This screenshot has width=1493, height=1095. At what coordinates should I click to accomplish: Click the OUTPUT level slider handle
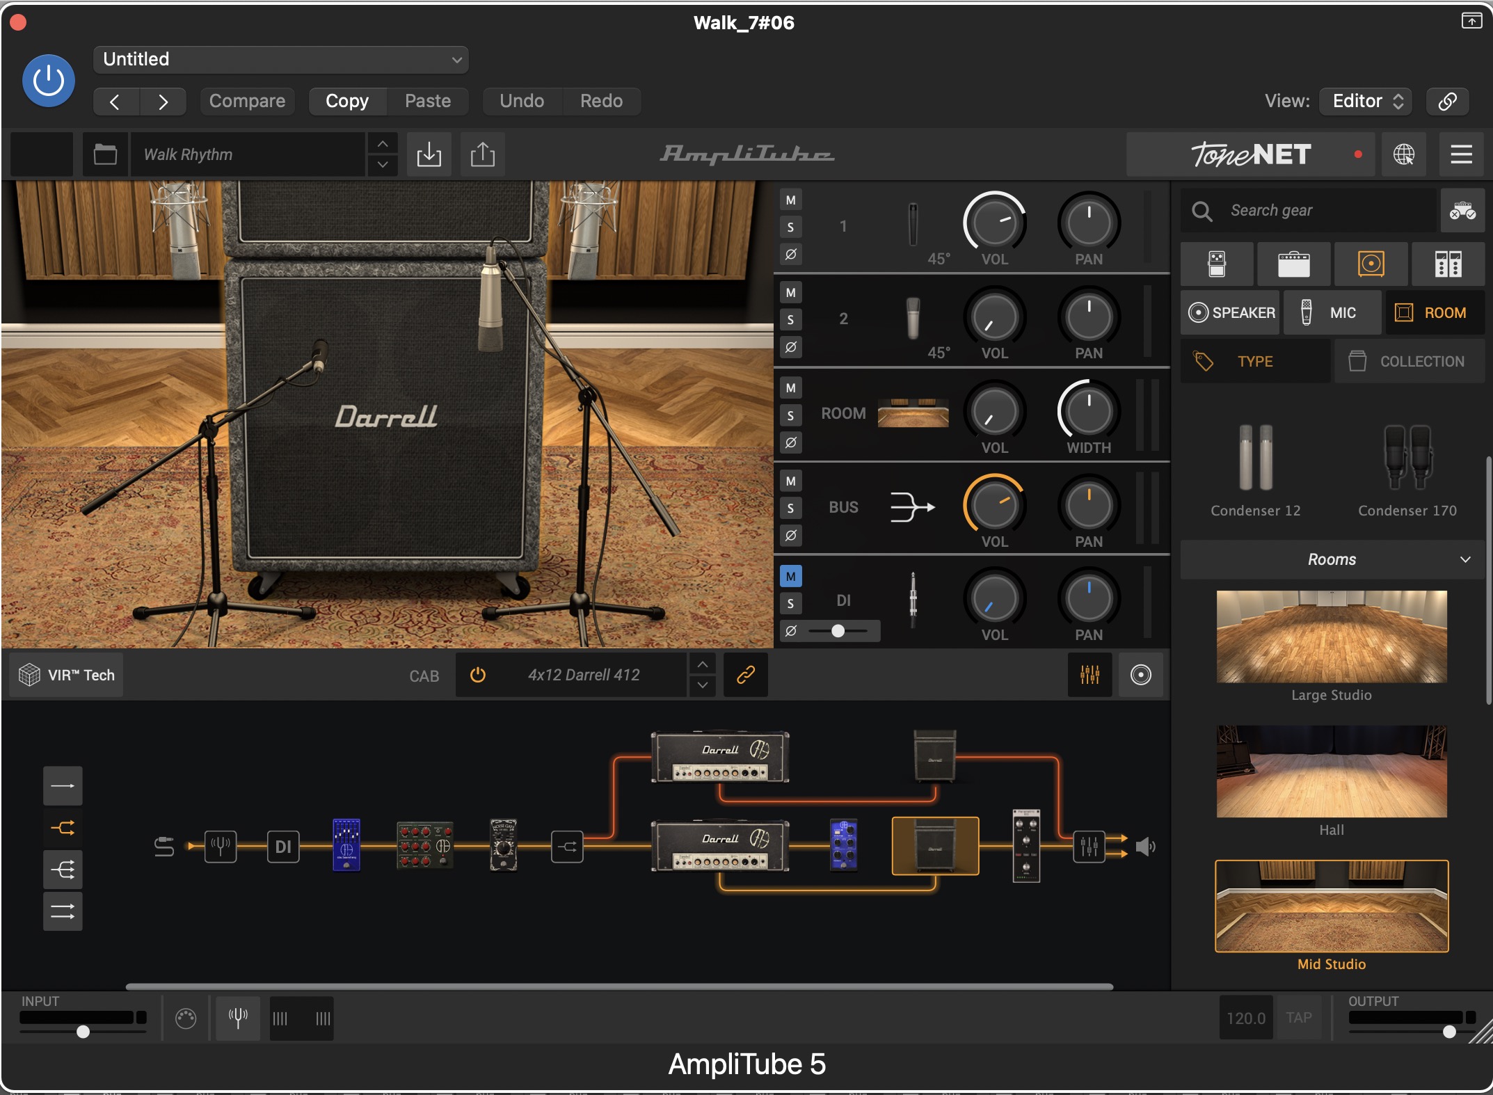tap(1449, 1032)
